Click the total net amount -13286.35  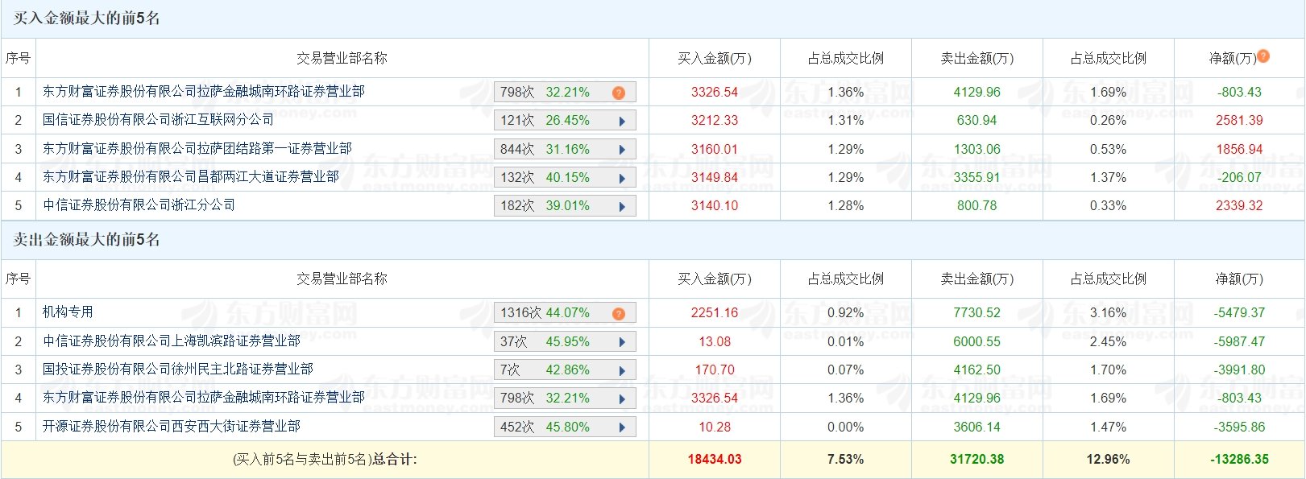(1240, 460)
